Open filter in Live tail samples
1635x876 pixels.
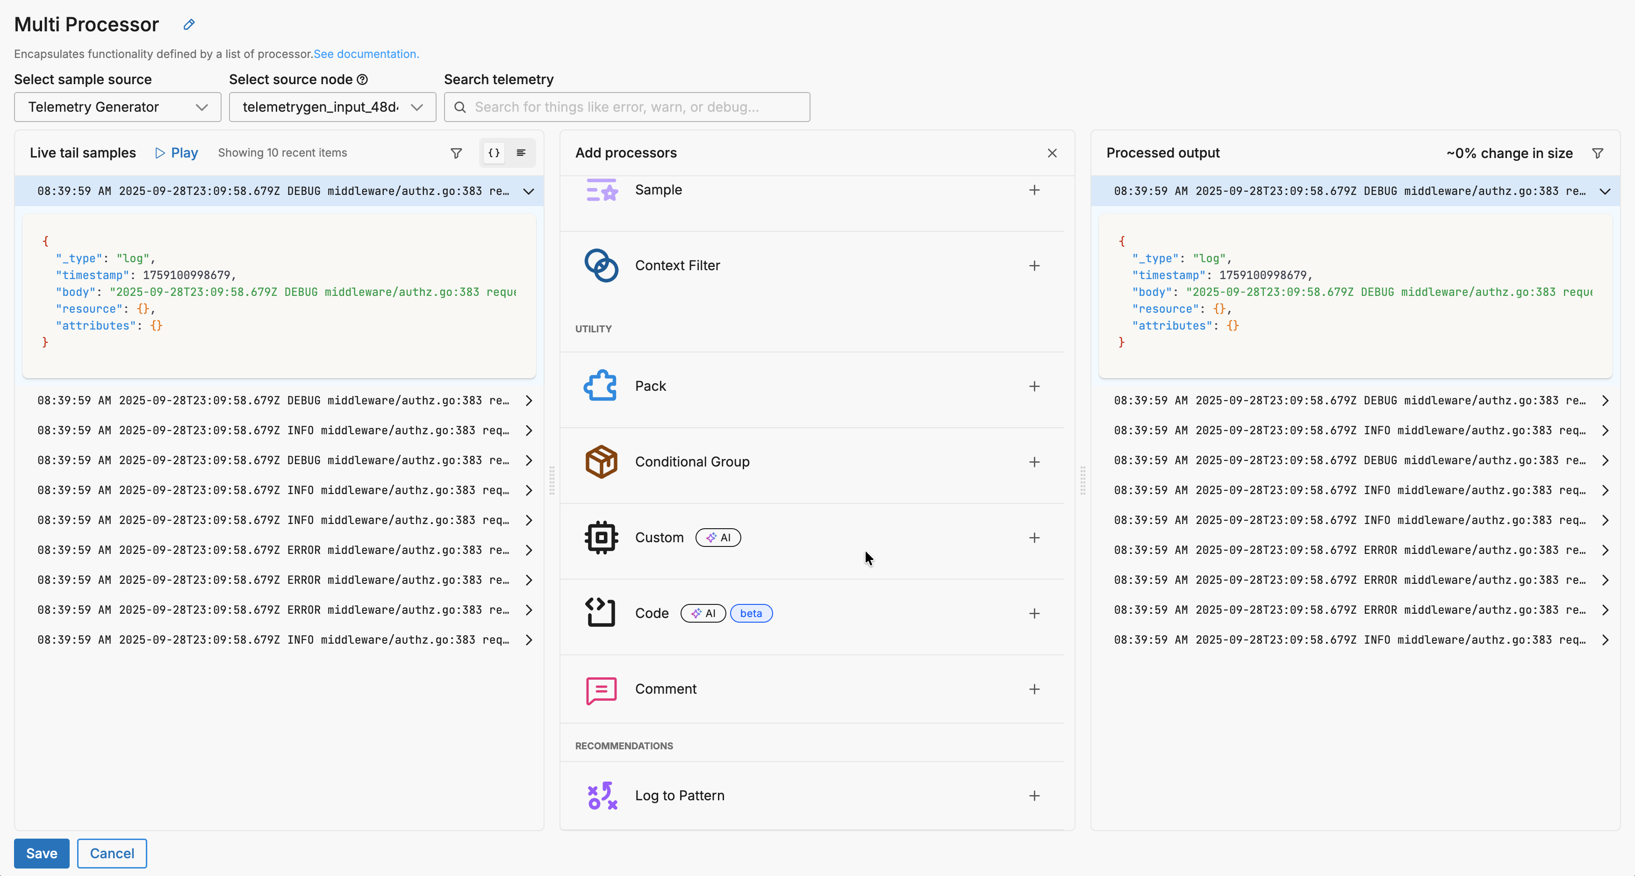[456, 153]
